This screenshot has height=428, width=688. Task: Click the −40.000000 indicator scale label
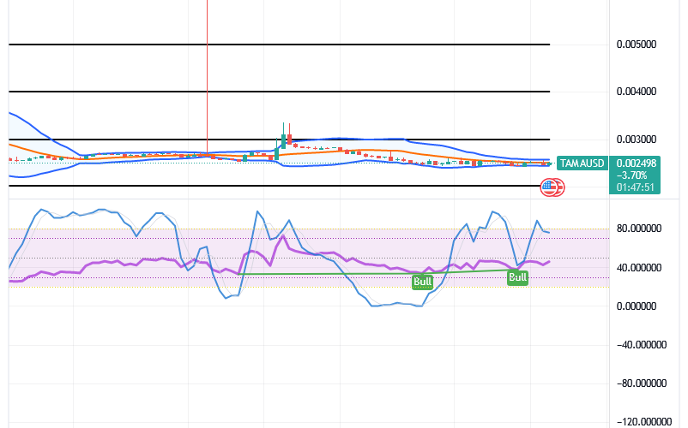pos(642,345)
